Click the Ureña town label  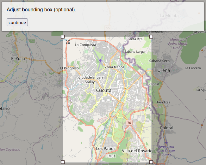pyautogui.click(x=164, y=70)
